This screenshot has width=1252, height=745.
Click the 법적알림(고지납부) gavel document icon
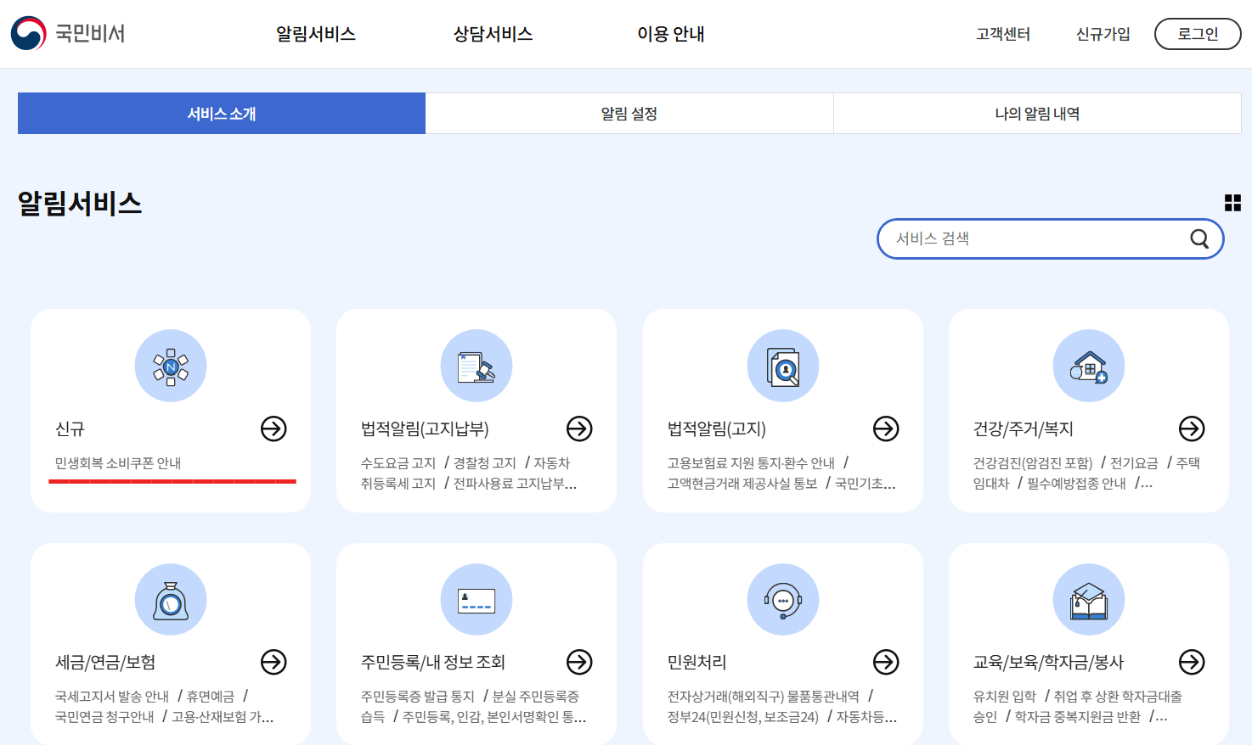(477, 366)
